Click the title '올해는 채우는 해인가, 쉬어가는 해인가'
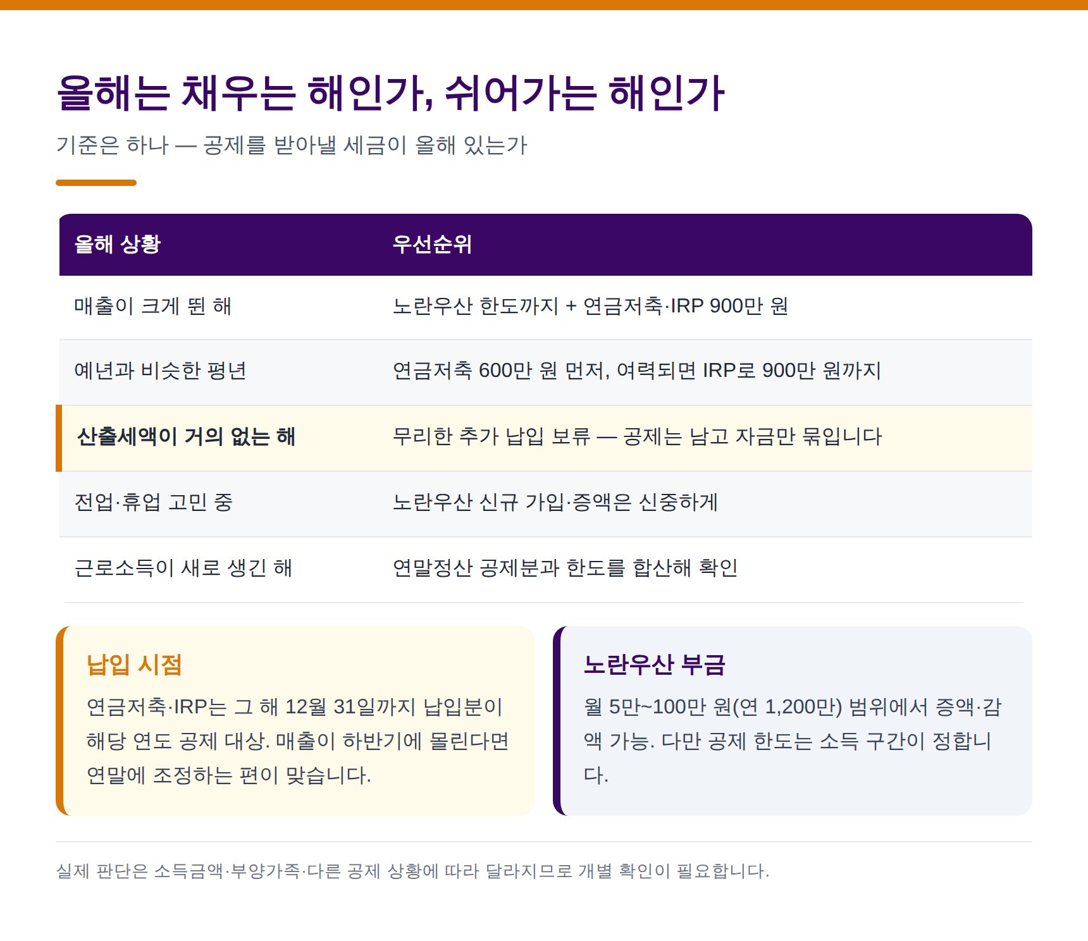1088x941 pixels. pyautogui.click(x=390, y=93)
